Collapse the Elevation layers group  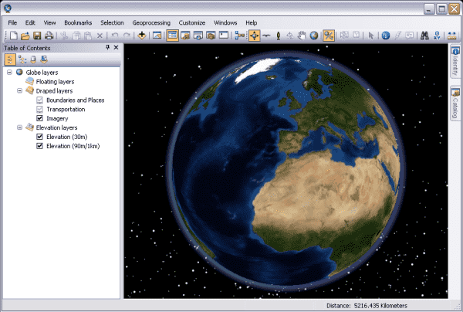pyautogui.click(x=19, y=127)
